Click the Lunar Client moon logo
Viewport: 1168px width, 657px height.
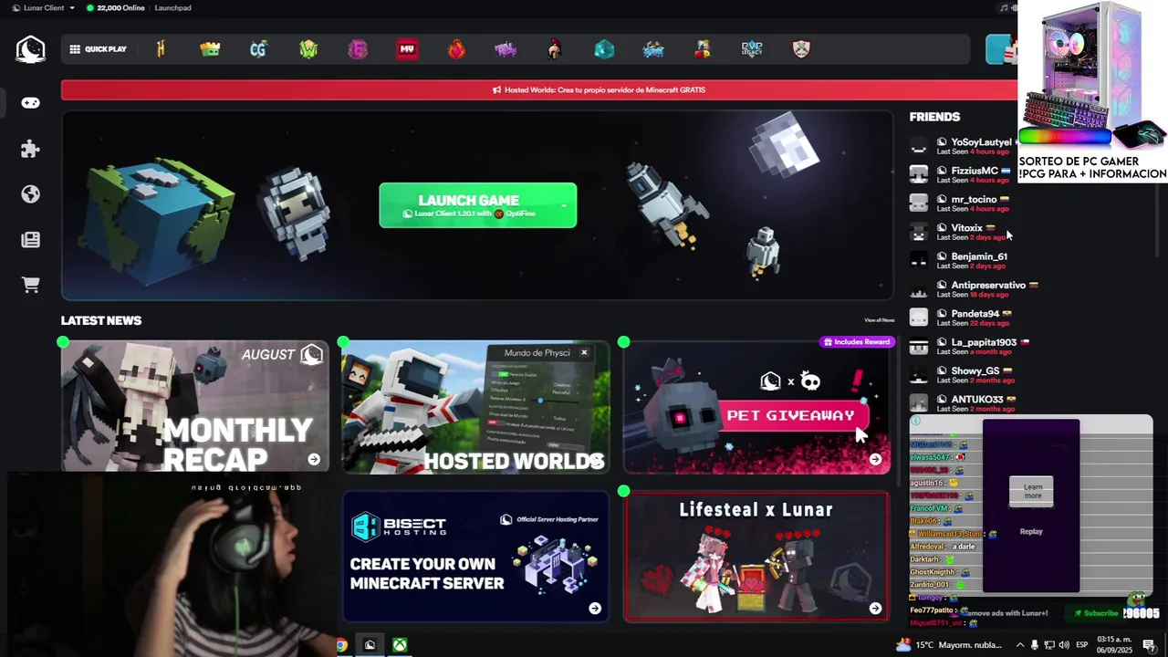click(x=30, y=49)
